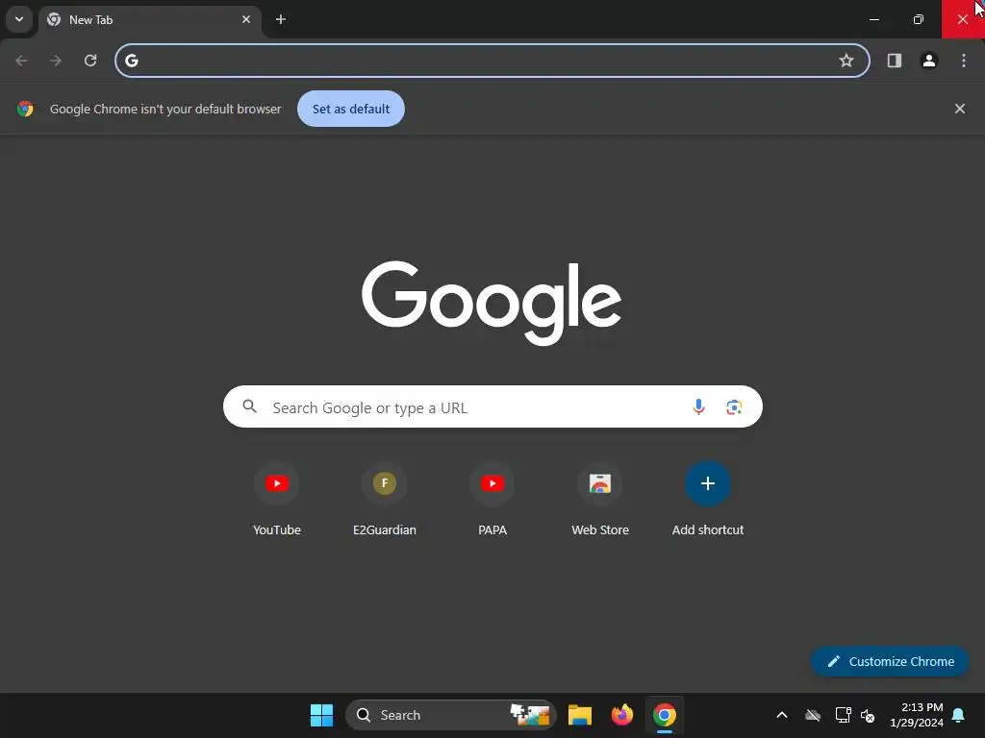Open File Explorer from the taskbar
The height and width of the screenshot is (738, 985).
580,715
